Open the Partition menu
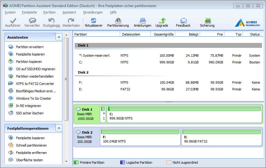The width and height of the screenshot is (266, 168). pos(49,12)
